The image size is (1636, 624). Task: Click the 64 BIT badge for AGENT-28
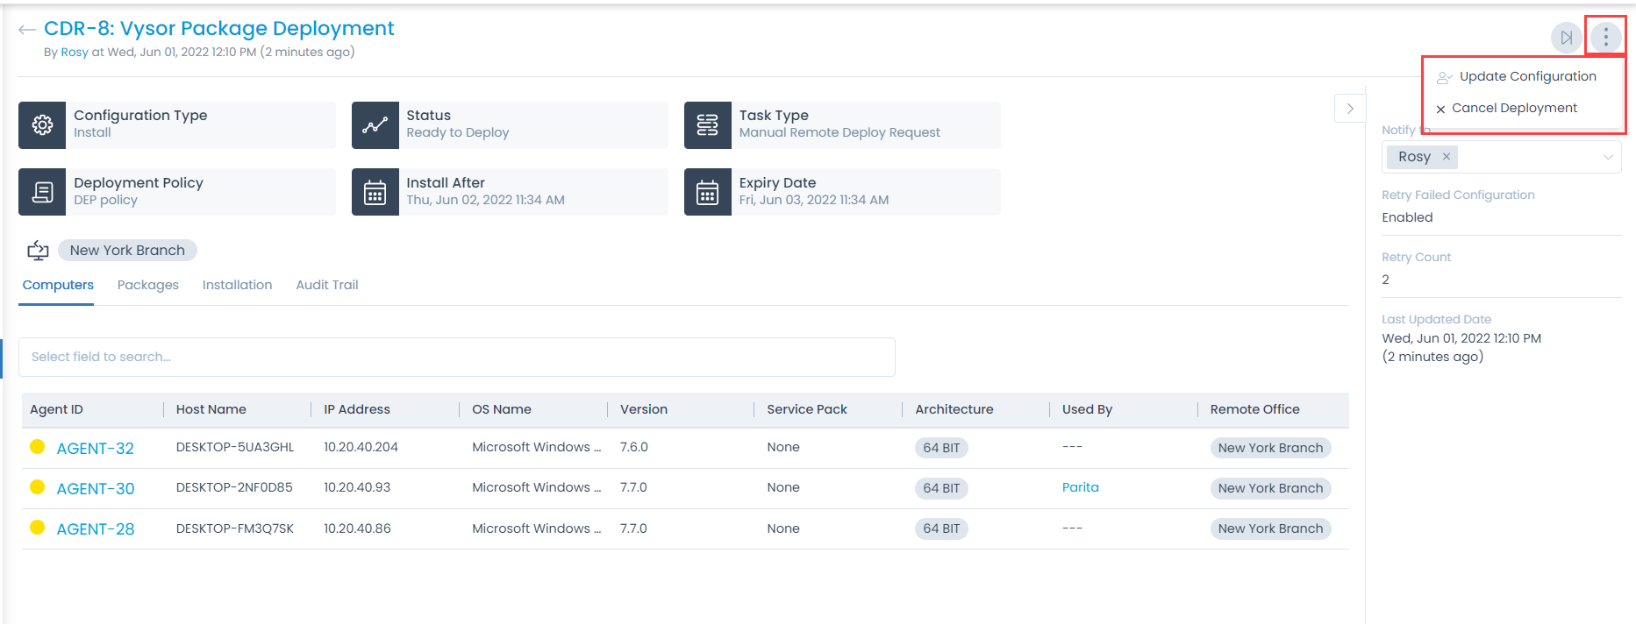[x=941, y=528]
